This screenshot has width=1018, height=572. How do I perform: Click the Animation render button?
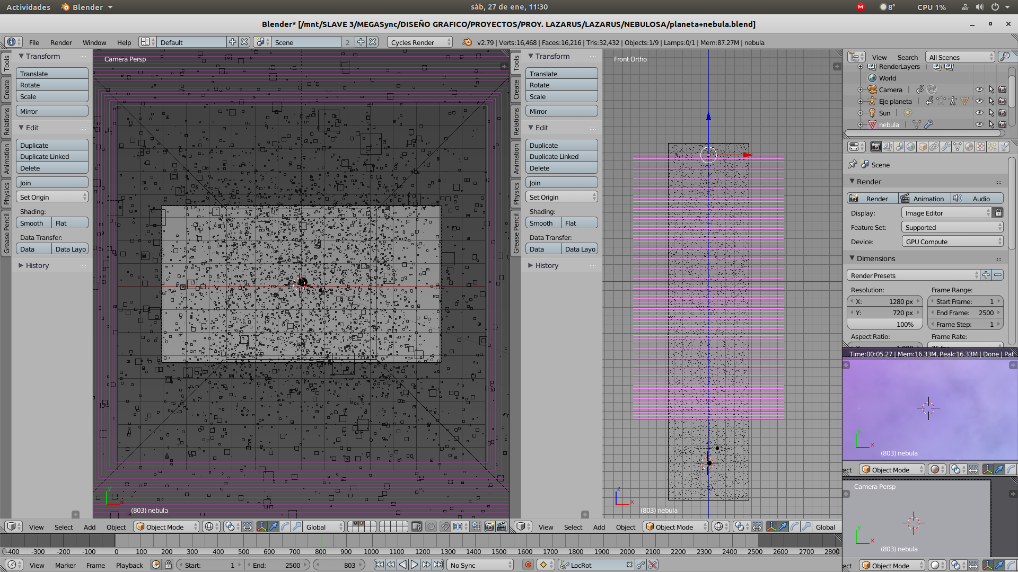pos(924,199)
